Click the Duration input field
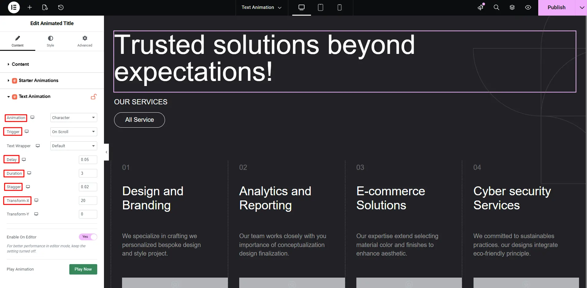The width and height of the screenshot is (587, 288). pos(88,173)
